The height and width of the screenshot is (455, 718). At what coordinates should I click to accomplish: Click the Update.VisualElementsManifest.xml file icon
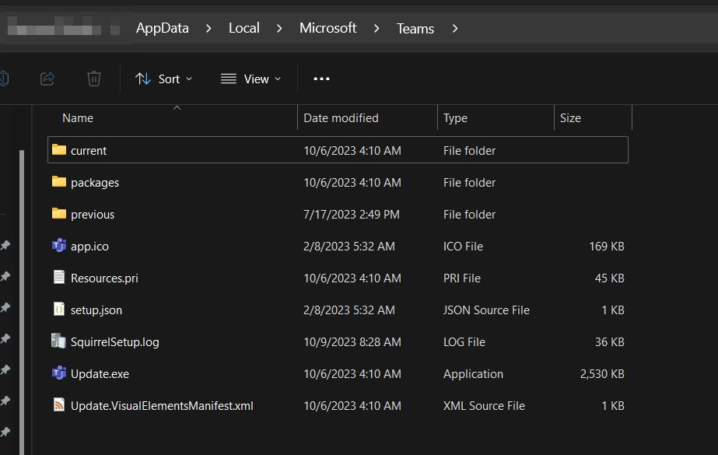click(x=59, y=405)
